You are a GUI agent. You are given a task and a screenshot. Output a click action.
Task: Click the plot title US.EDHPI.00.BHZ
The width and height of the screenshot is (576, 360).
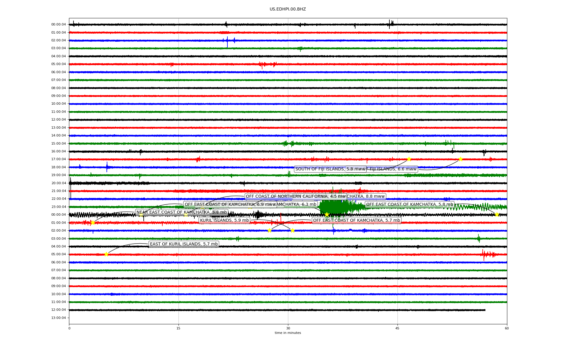click(x=288, y=9)
